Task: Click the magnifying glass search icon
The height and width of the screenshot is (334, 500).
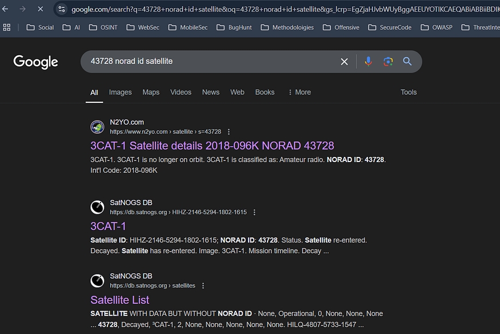Action: click(x=407, y=62)
